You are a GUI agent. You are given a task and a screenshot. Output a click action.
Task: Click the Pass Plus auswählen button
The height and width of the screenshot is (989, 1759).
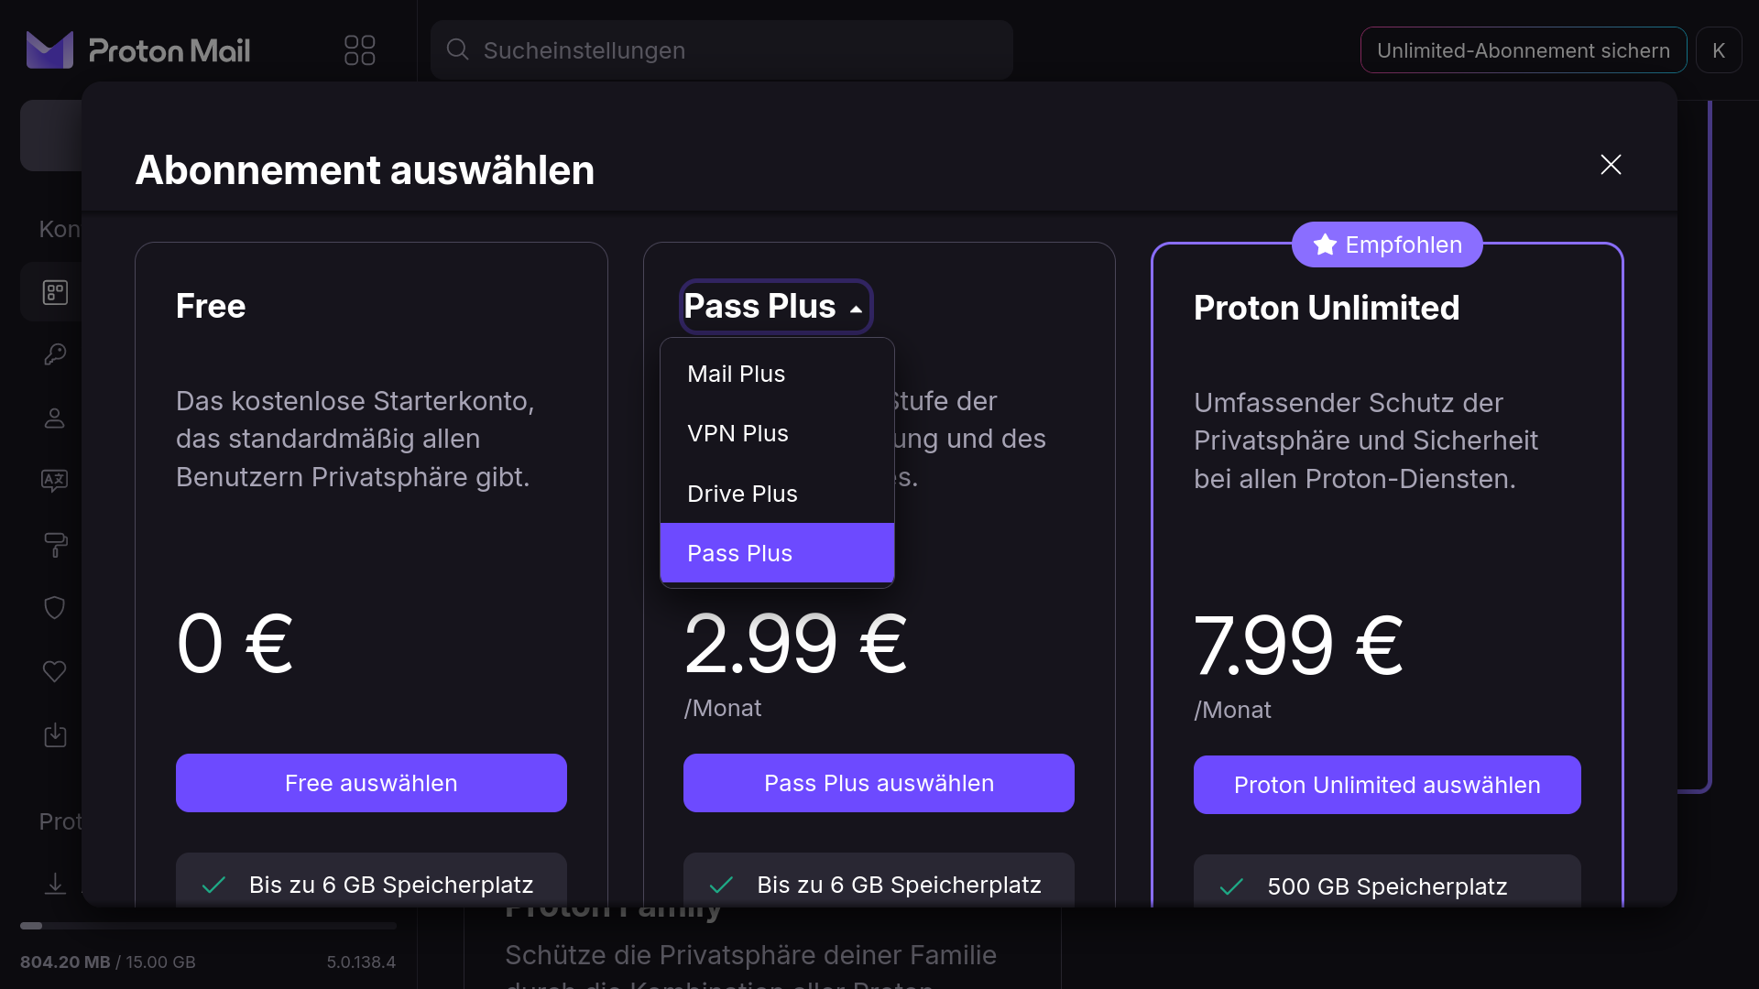(x=879, y=783)
